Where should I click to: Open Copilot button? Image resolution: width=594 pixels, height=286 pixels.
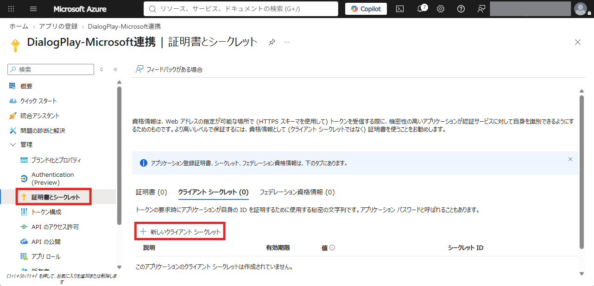pyautogui.click(x=366, y=9)
